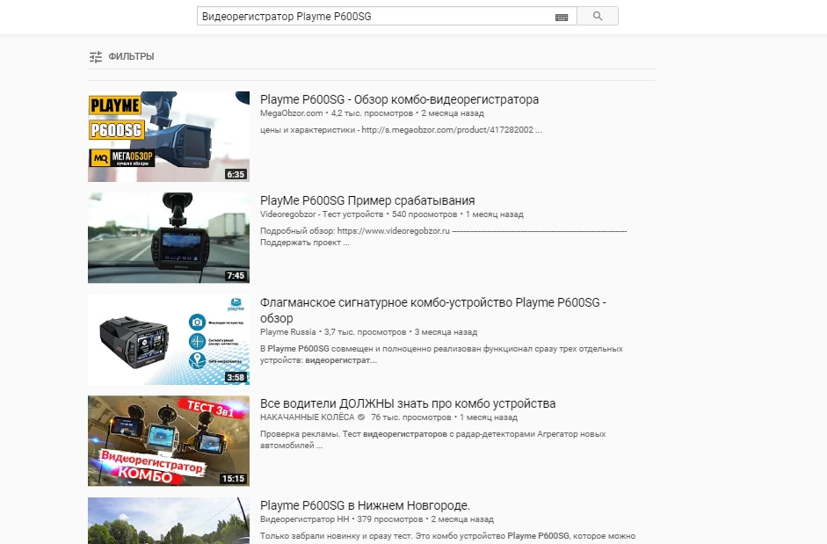Click the search magnifier button
Screen dimensions: 827x544
coord(597,16)
